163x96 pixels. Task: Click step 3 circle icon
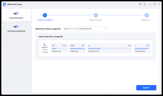[146, 15]
